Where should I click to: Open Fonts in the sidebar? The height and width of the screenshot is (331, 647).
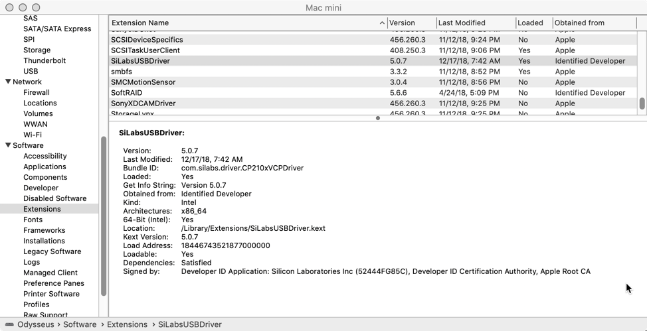[33, 220]
